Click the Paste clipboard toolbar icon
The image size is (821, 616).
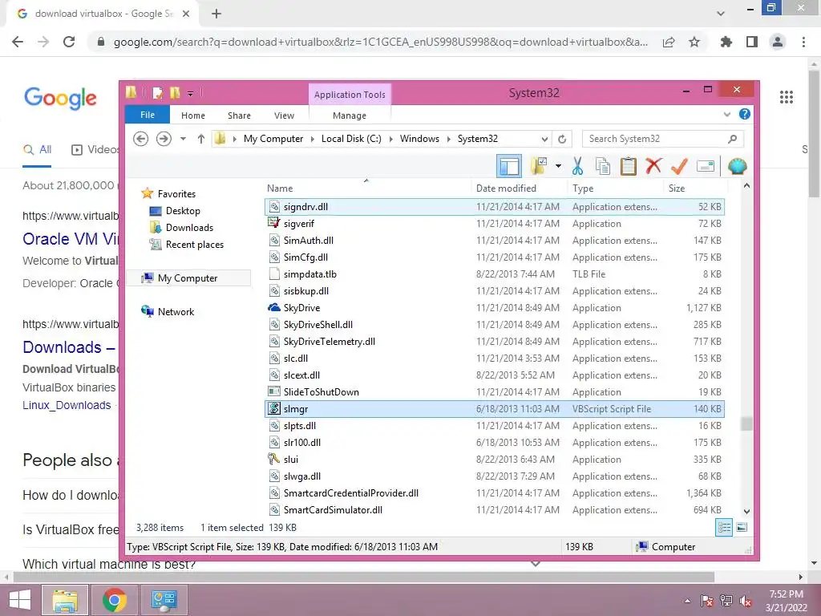coord(628,167)
